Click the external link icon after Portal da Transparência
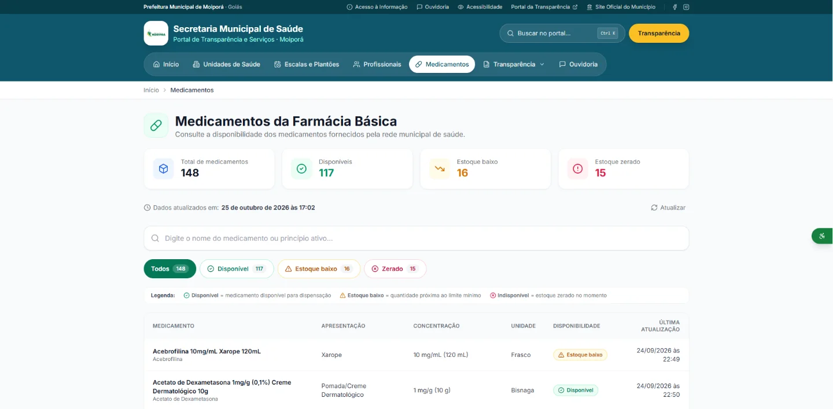833x409 pixels. (x=575, y=7)
